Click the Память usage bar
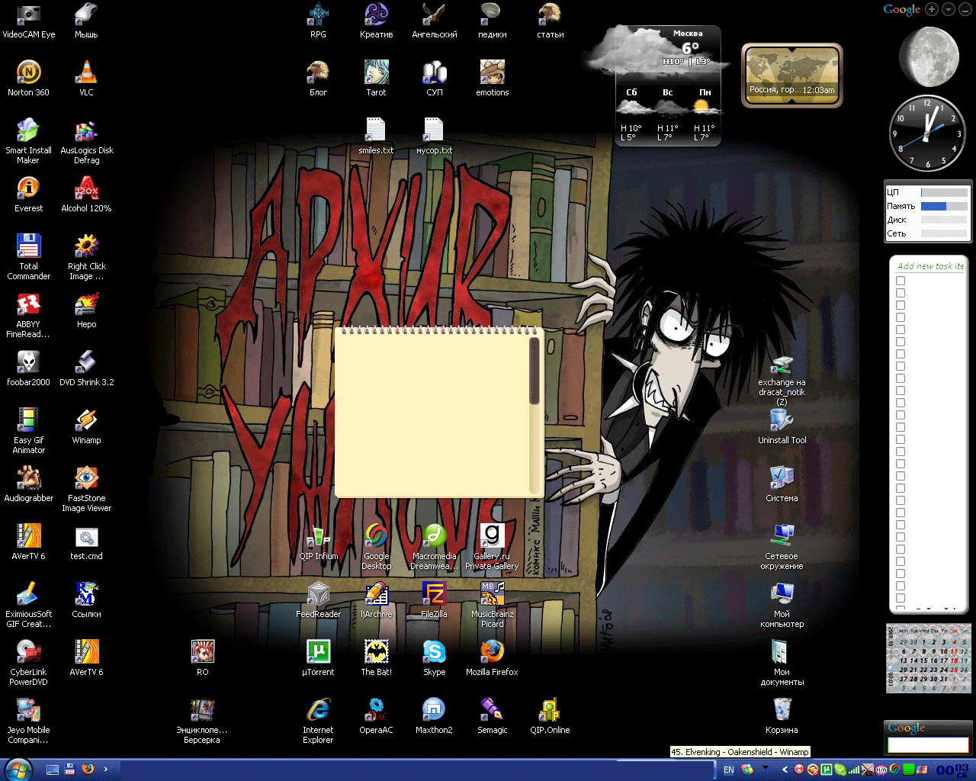The height and width of the screenshot is (781, 976). tap(944, 206)
